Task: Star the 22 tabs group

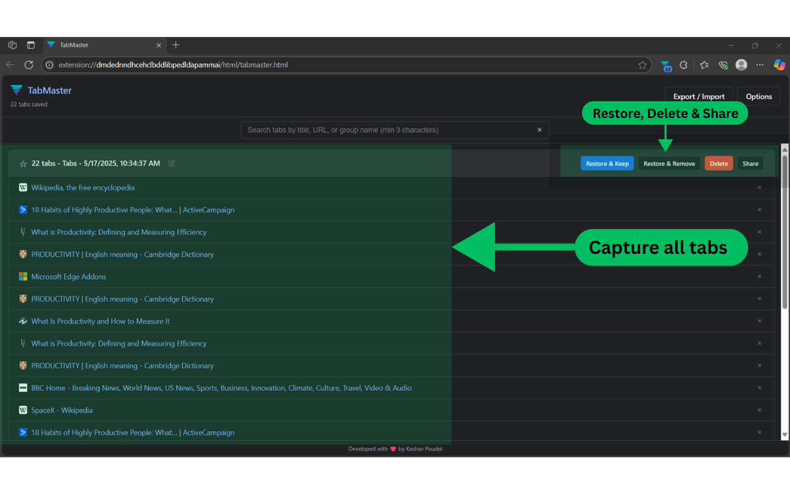Action: coord(23,164)
